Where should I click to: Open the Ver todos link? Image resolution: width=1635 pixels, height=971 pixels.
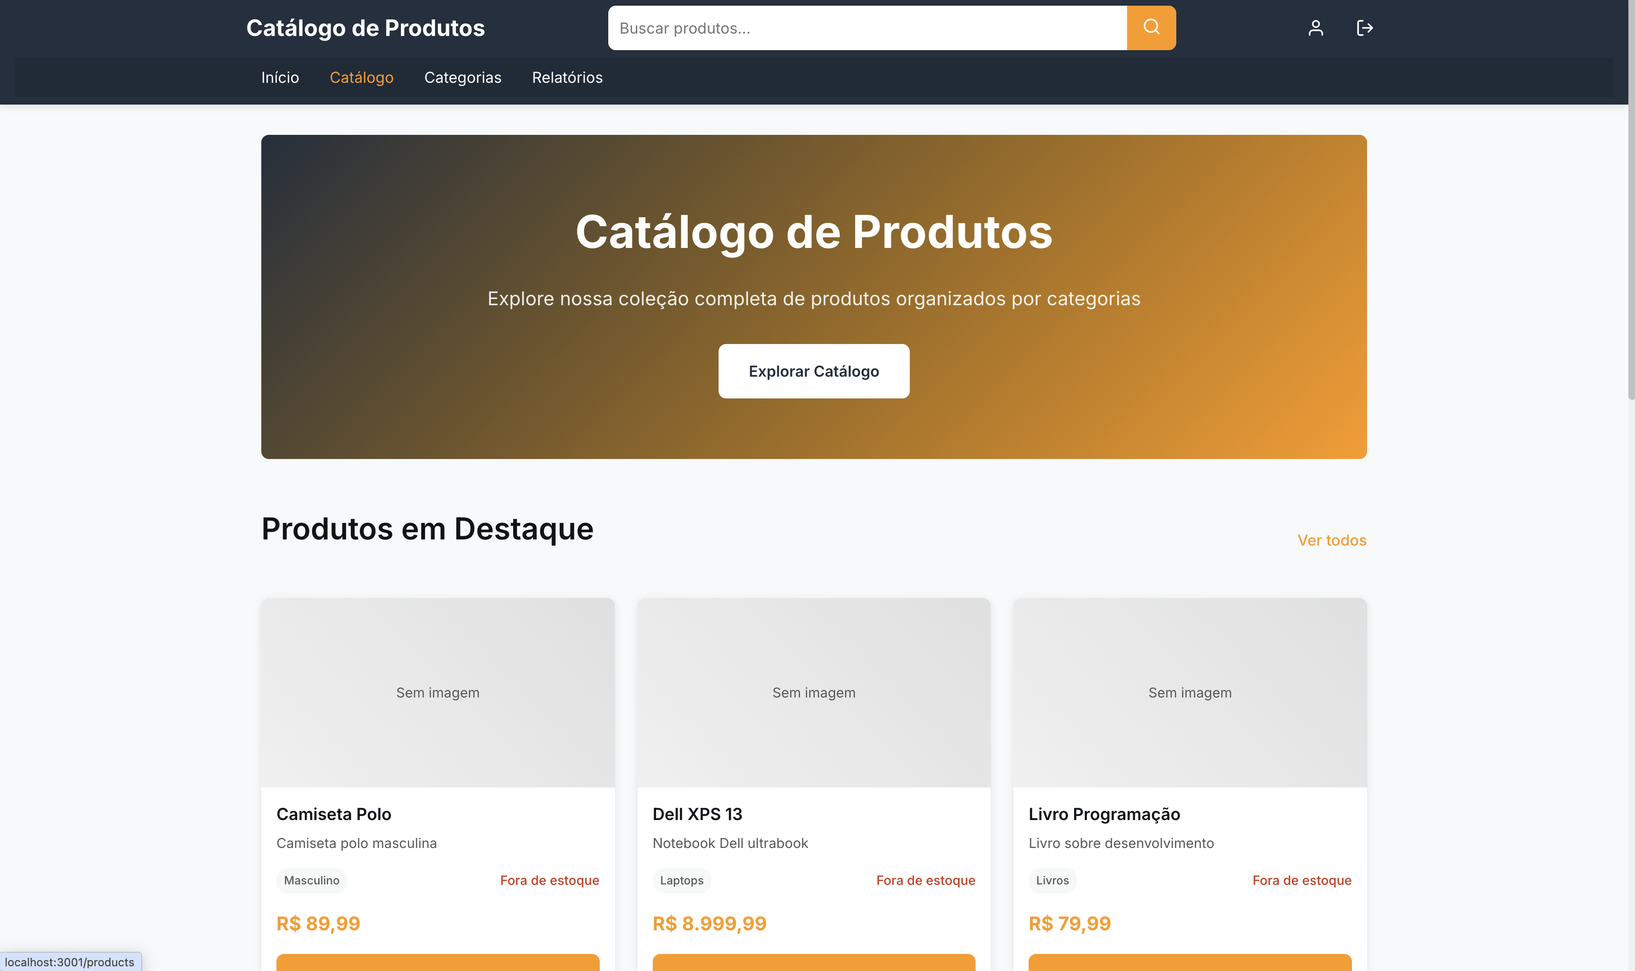pyautogui.click(x=1331, y=540)
